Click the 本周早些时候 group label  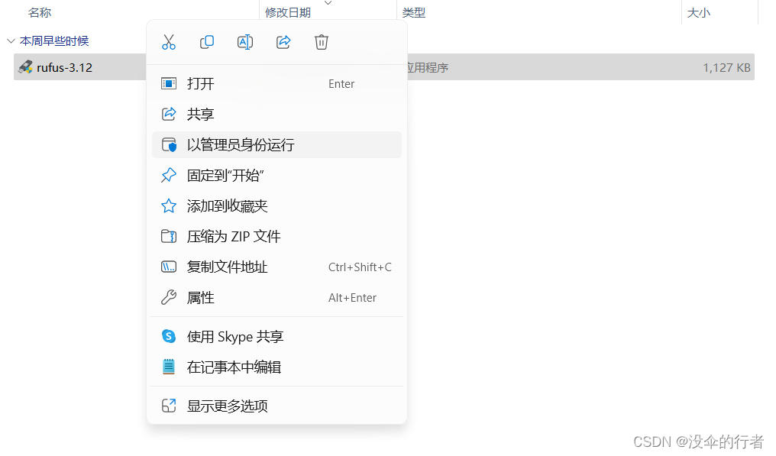pyautogui.click(x=54, y=41)
